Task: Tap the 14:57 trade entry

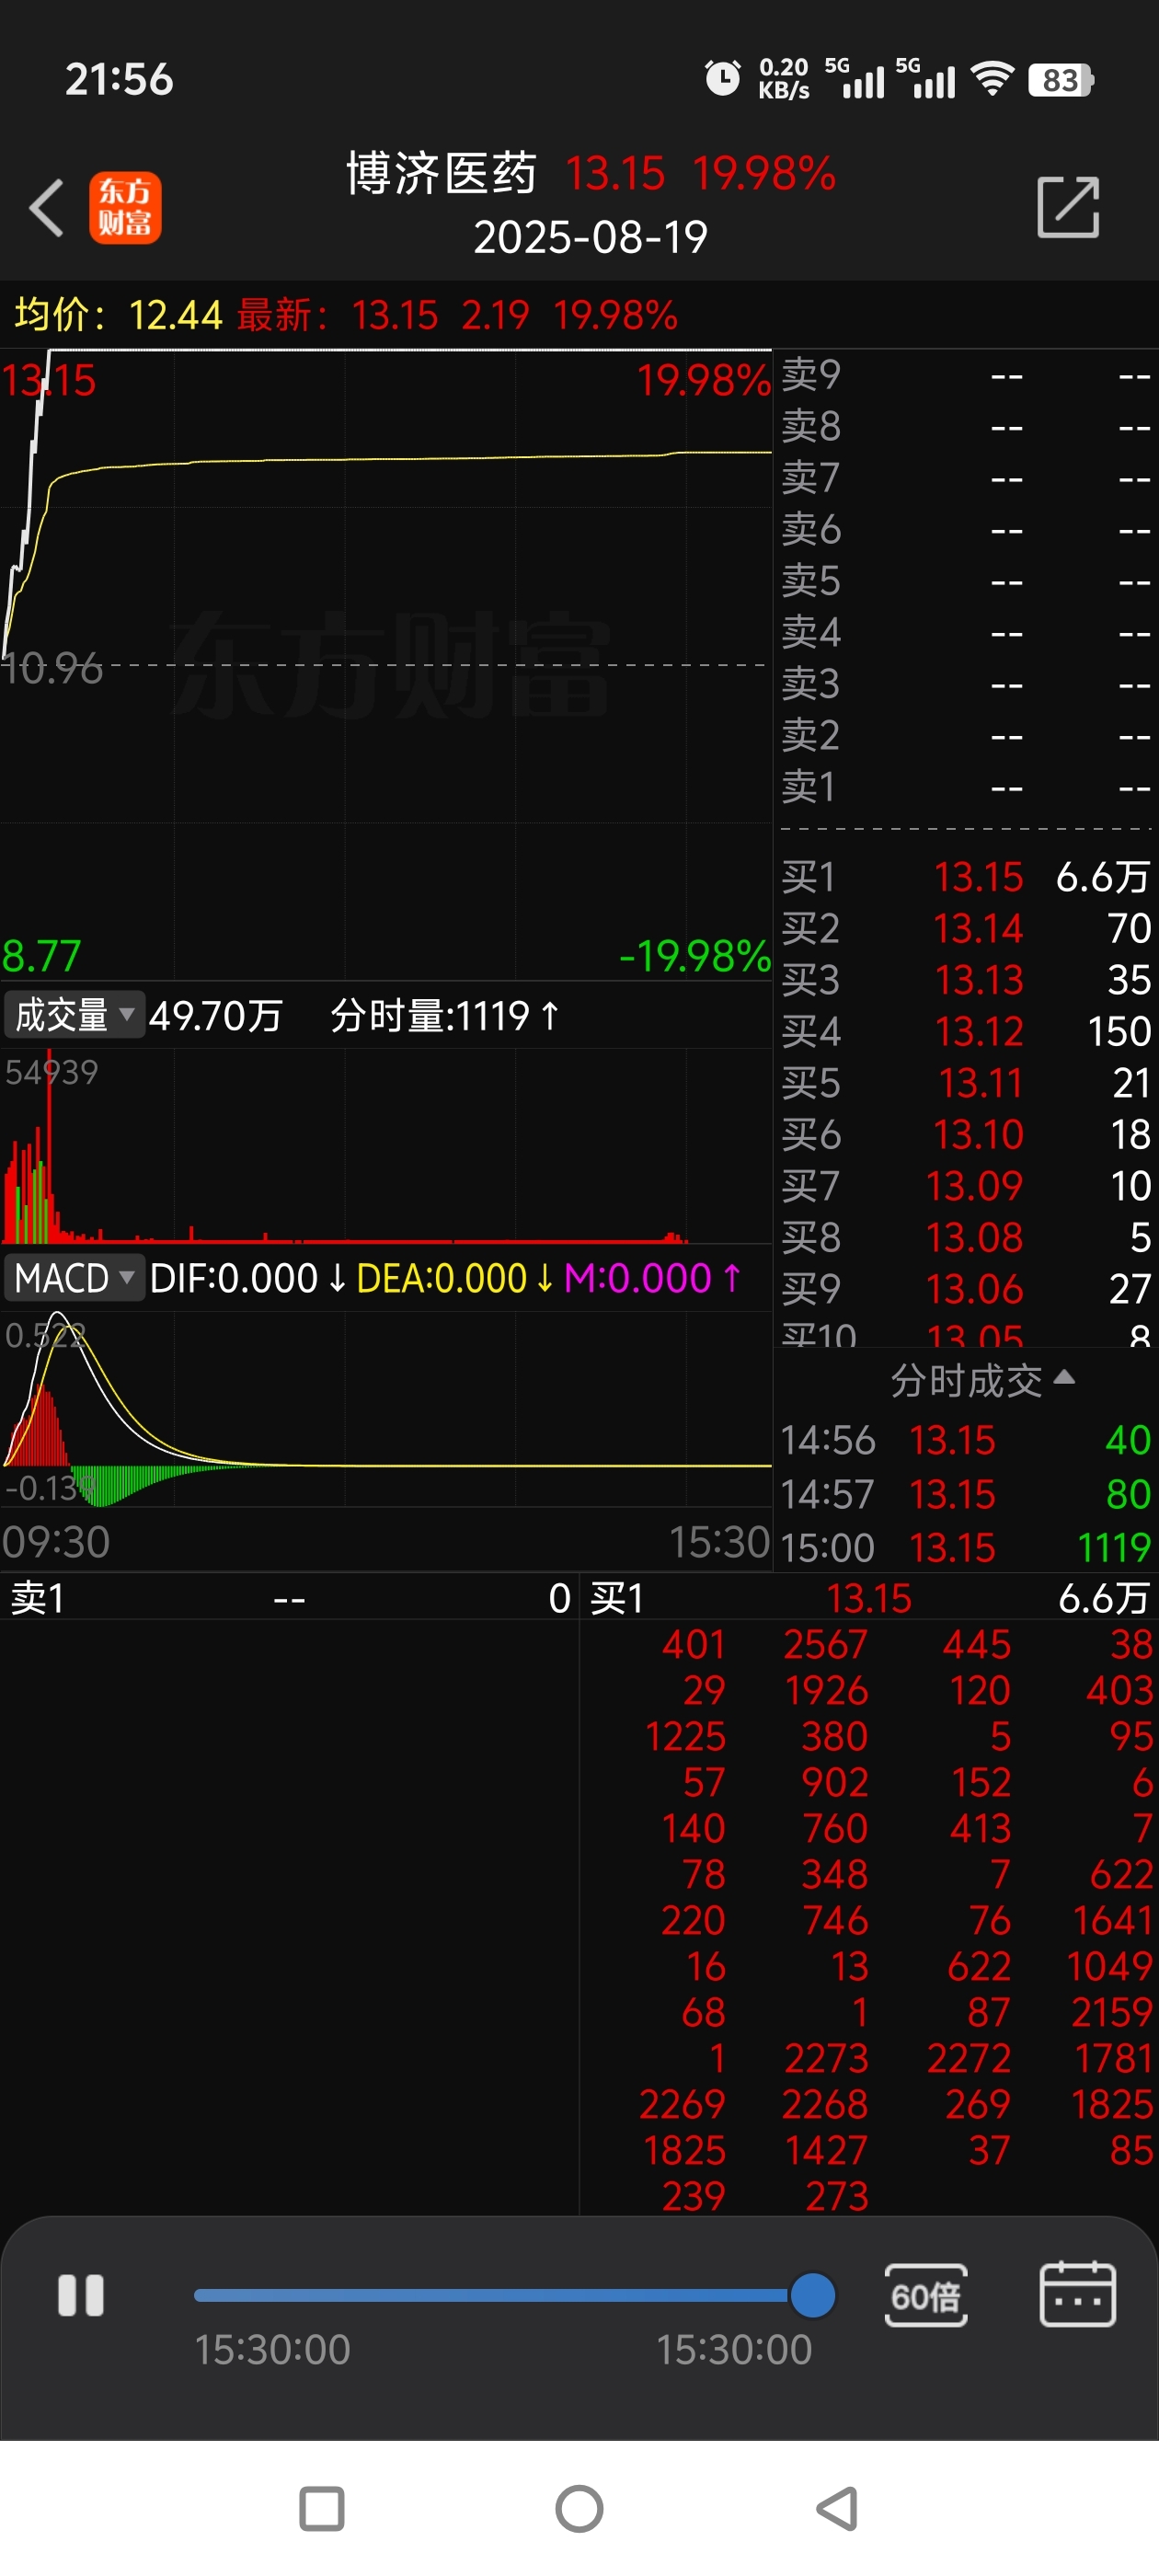Action: click(966, 1495)
